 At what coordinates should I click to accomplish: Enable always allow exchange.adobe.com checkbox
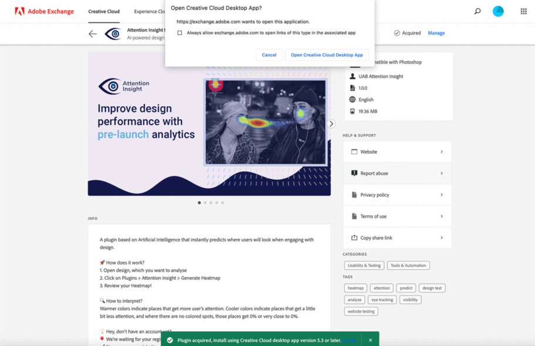click(180, 33)
